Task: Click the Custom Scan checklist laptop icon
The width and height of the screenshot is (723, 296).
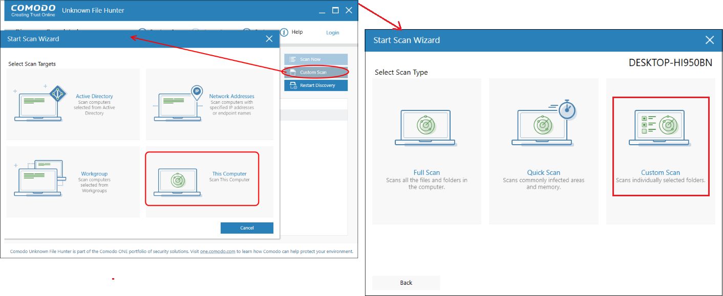Action: (x=660, y=128)
